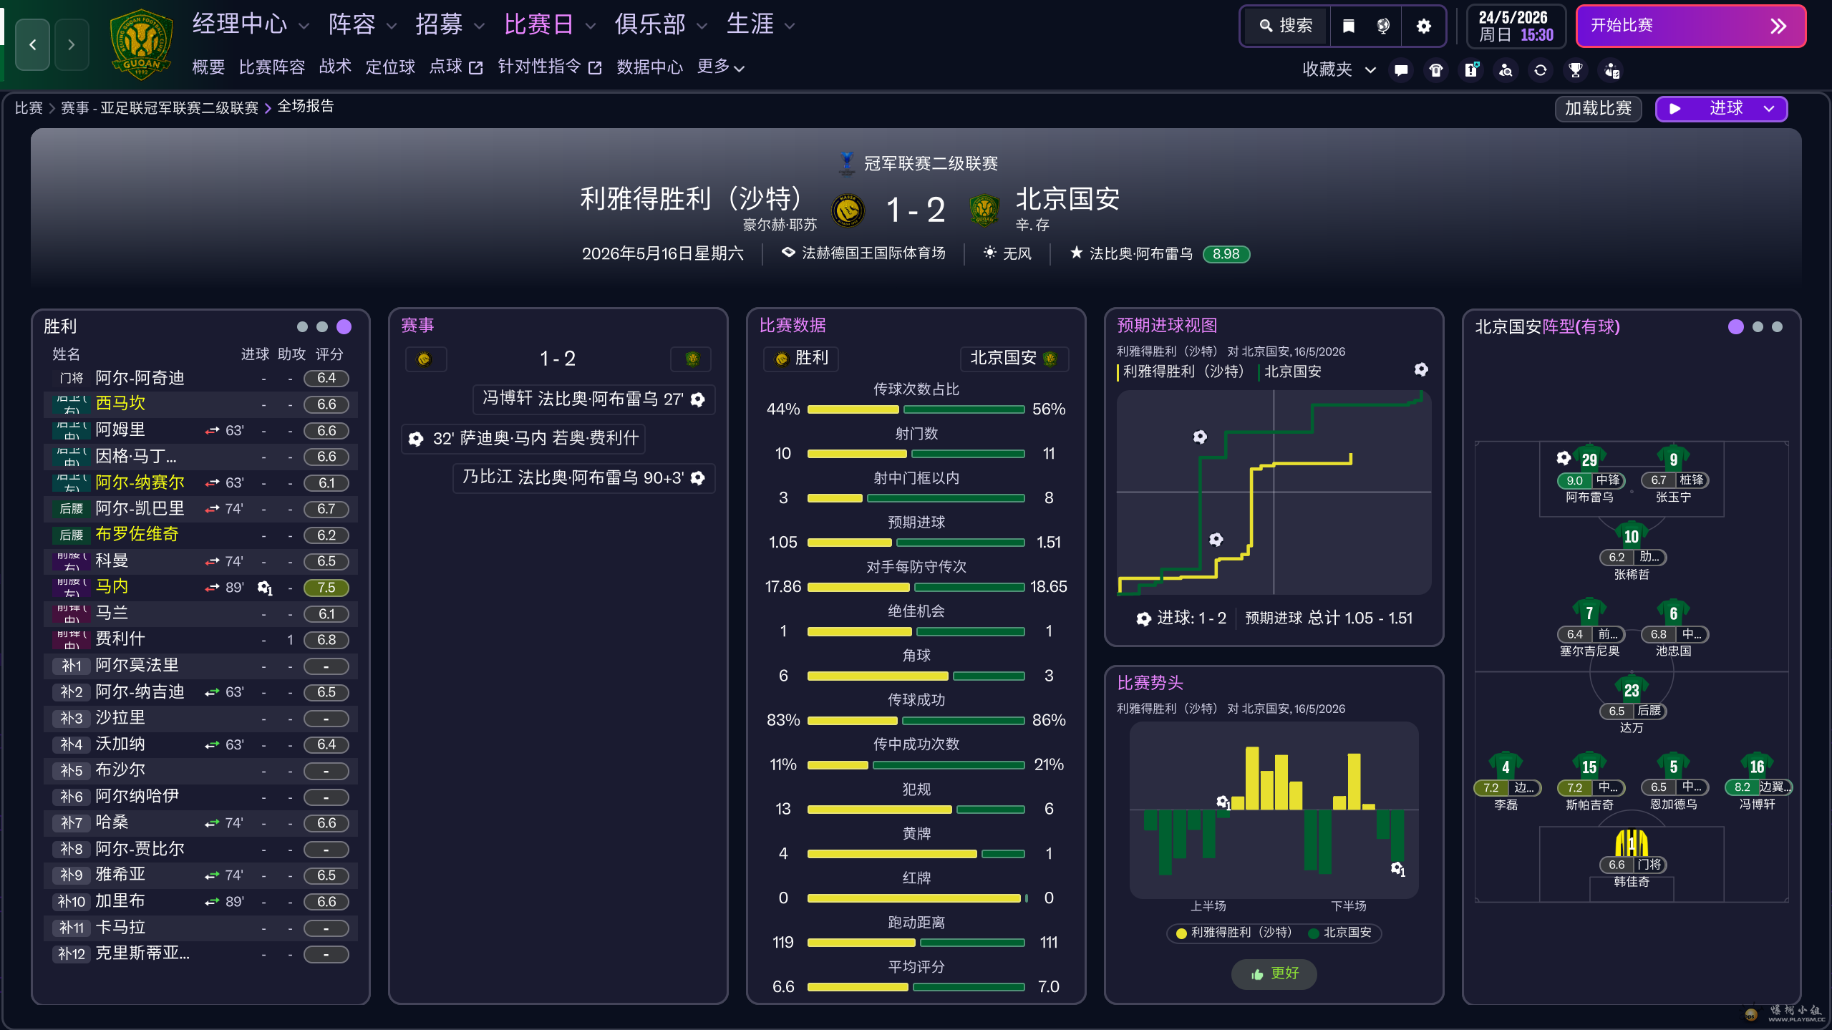Switch to the 战术 tab
1832x1030 pixels.
click(x=335, y=67)
